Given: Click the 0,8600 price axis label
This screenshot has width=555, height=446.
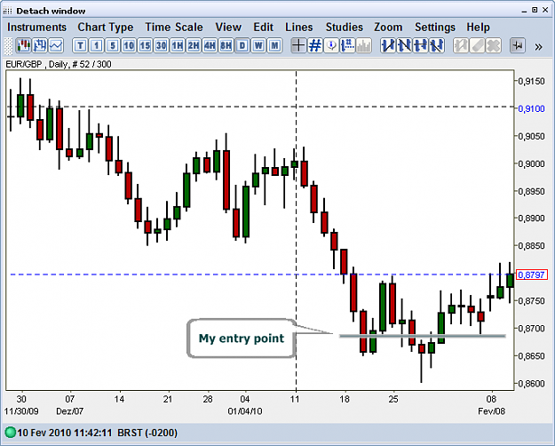Looking at the screenshot, I should point(532,383).
